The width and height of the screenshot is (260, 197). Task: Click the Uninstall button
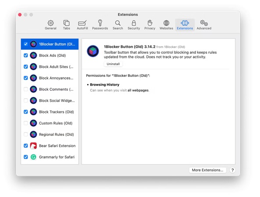pos(113,64)
